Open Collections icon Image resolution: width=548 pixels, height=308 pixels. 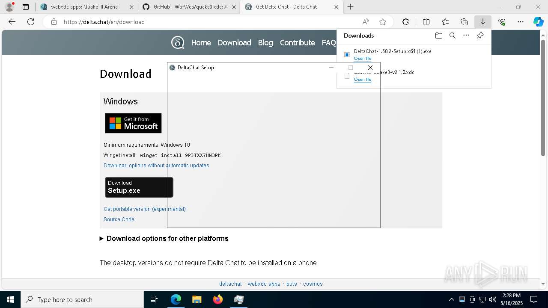pos(464,22)
